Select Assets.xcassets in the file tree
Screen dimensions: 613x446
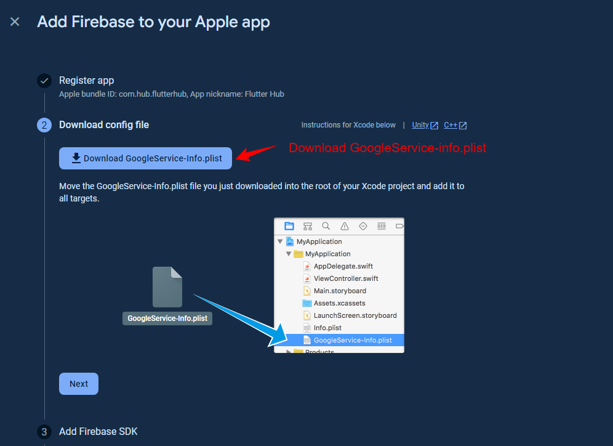tap(339, 303)
